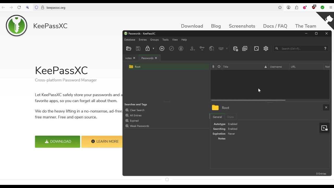
Task: Click the copy username icon
Action: 193,49
